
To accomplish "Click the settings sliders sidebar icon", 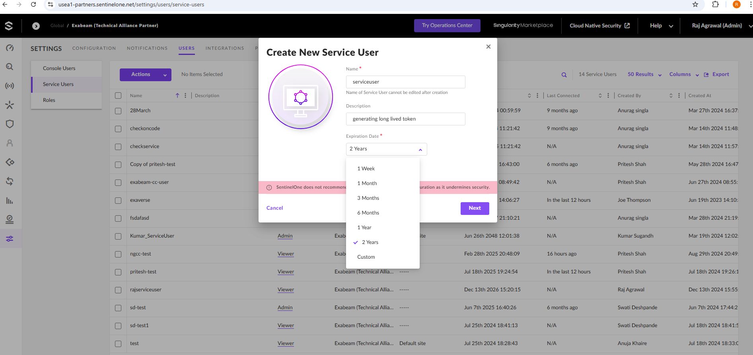I will coord(10,239).
